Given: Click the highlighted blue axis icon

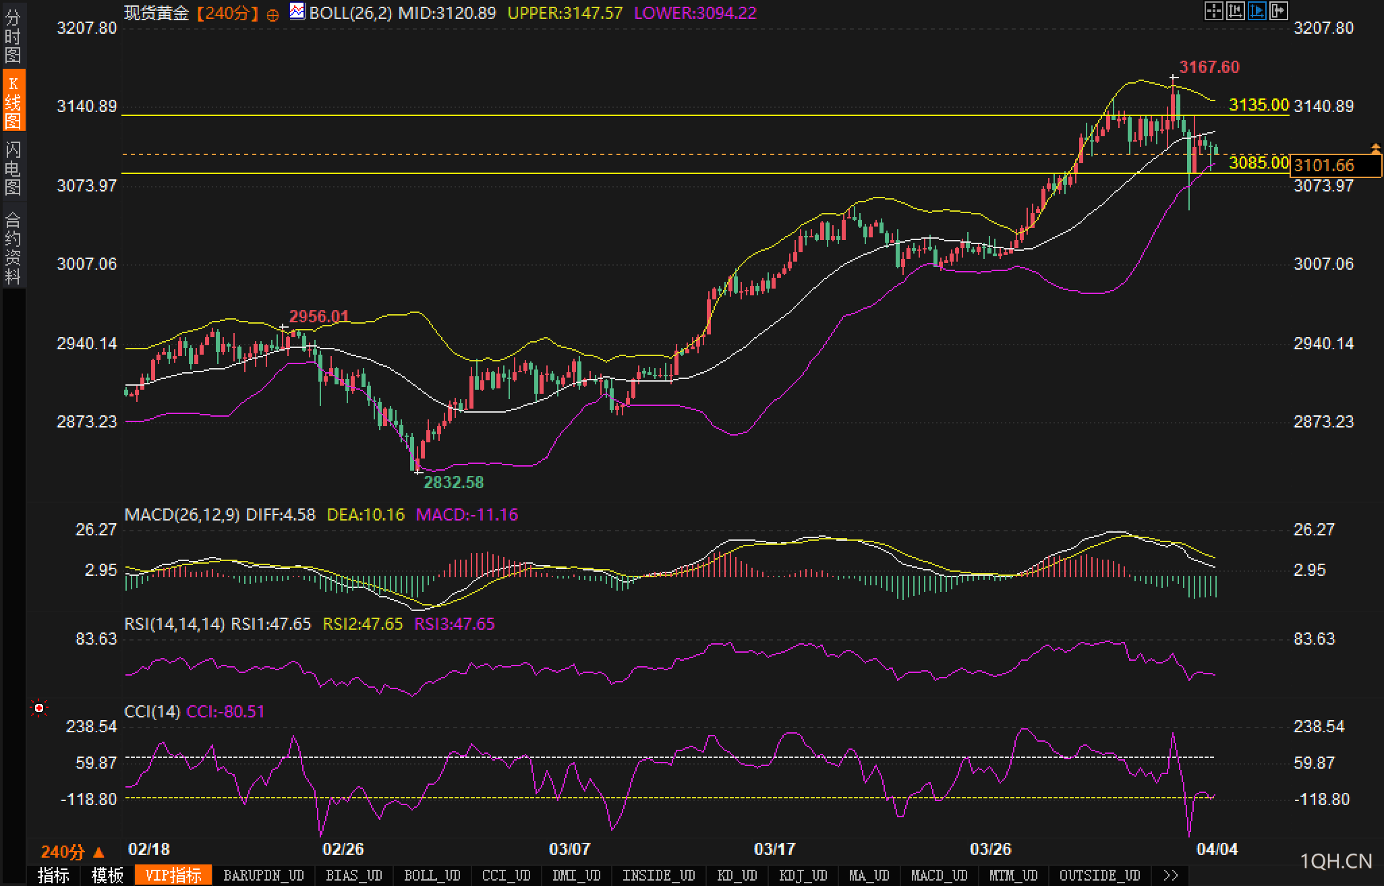Looking at the screenshot, I should tap(1257, 11).
